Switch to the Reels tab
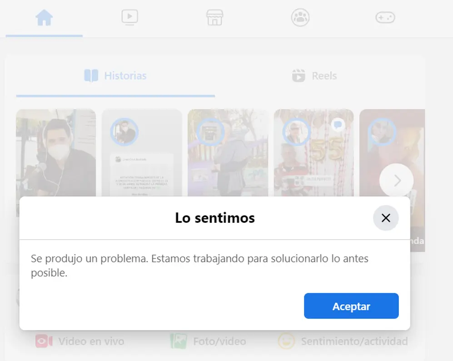Viewport: 453px width, 361px height. click(x=314, y=76)
